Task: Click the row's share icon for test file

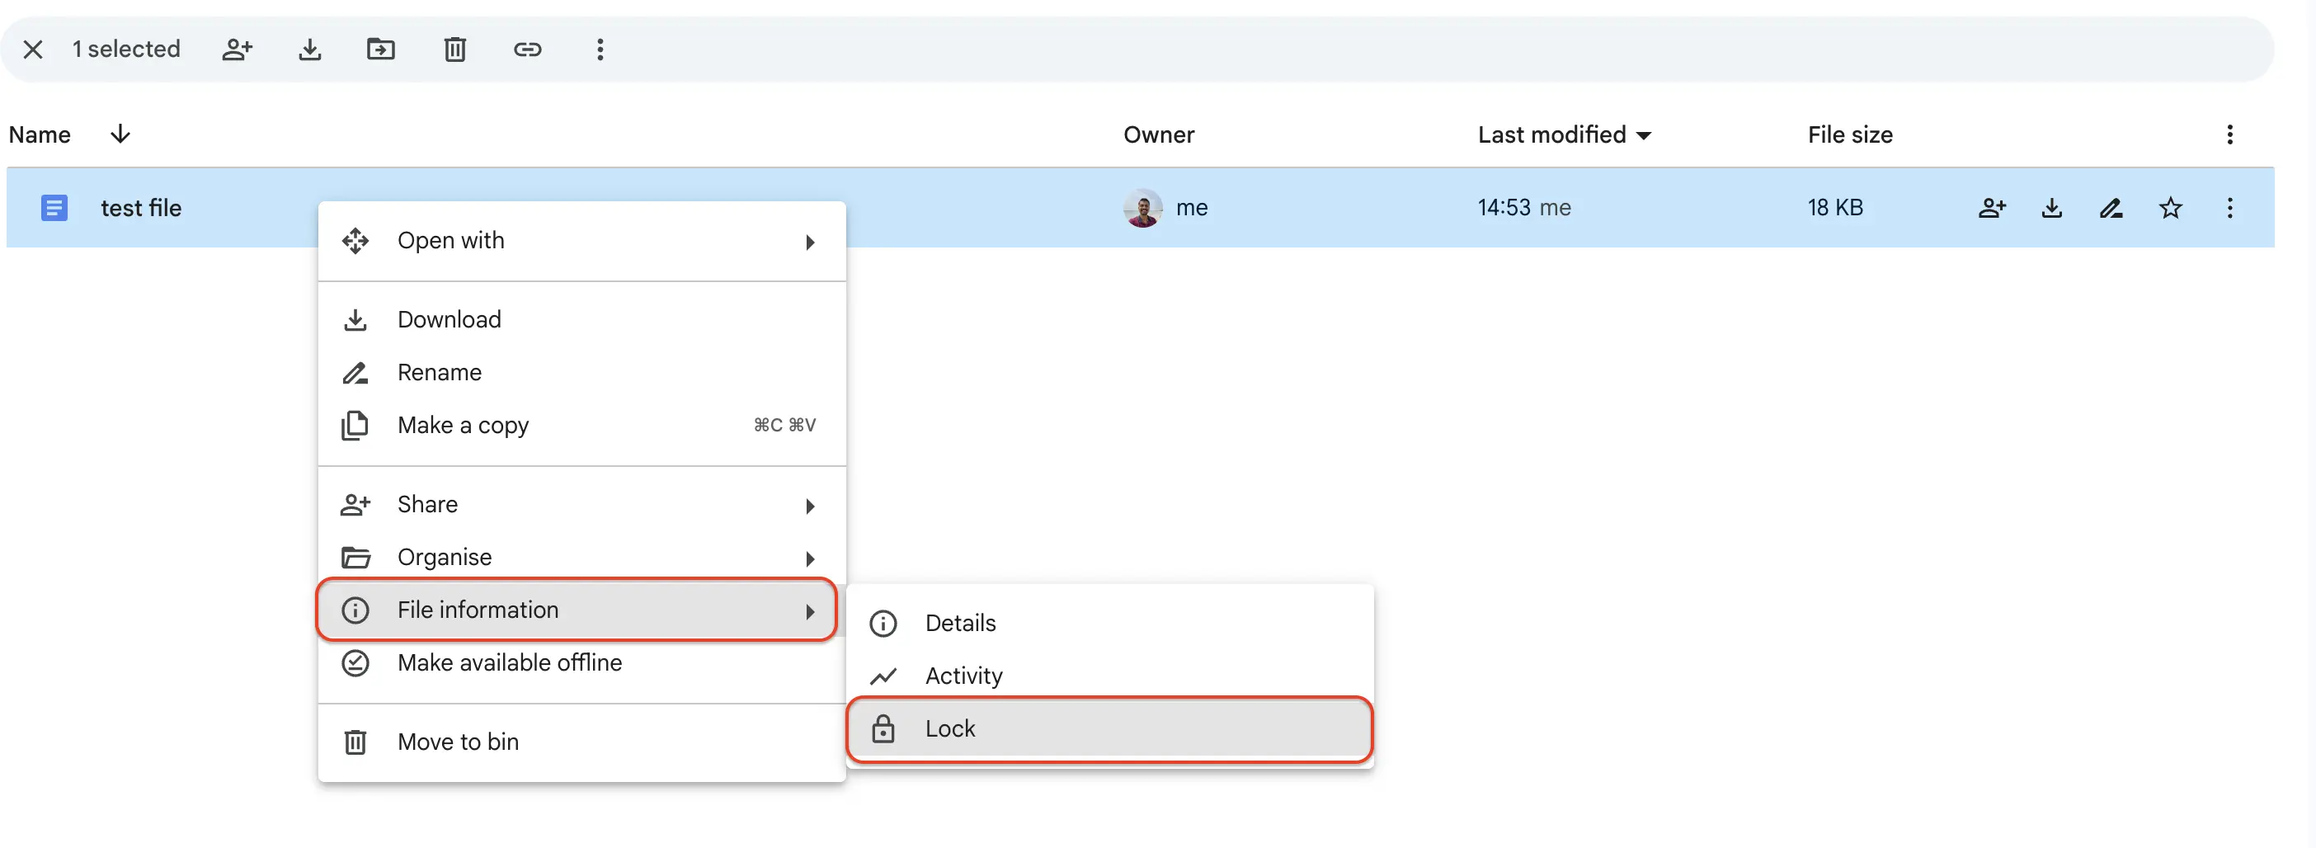Action: click(1993, 208)
